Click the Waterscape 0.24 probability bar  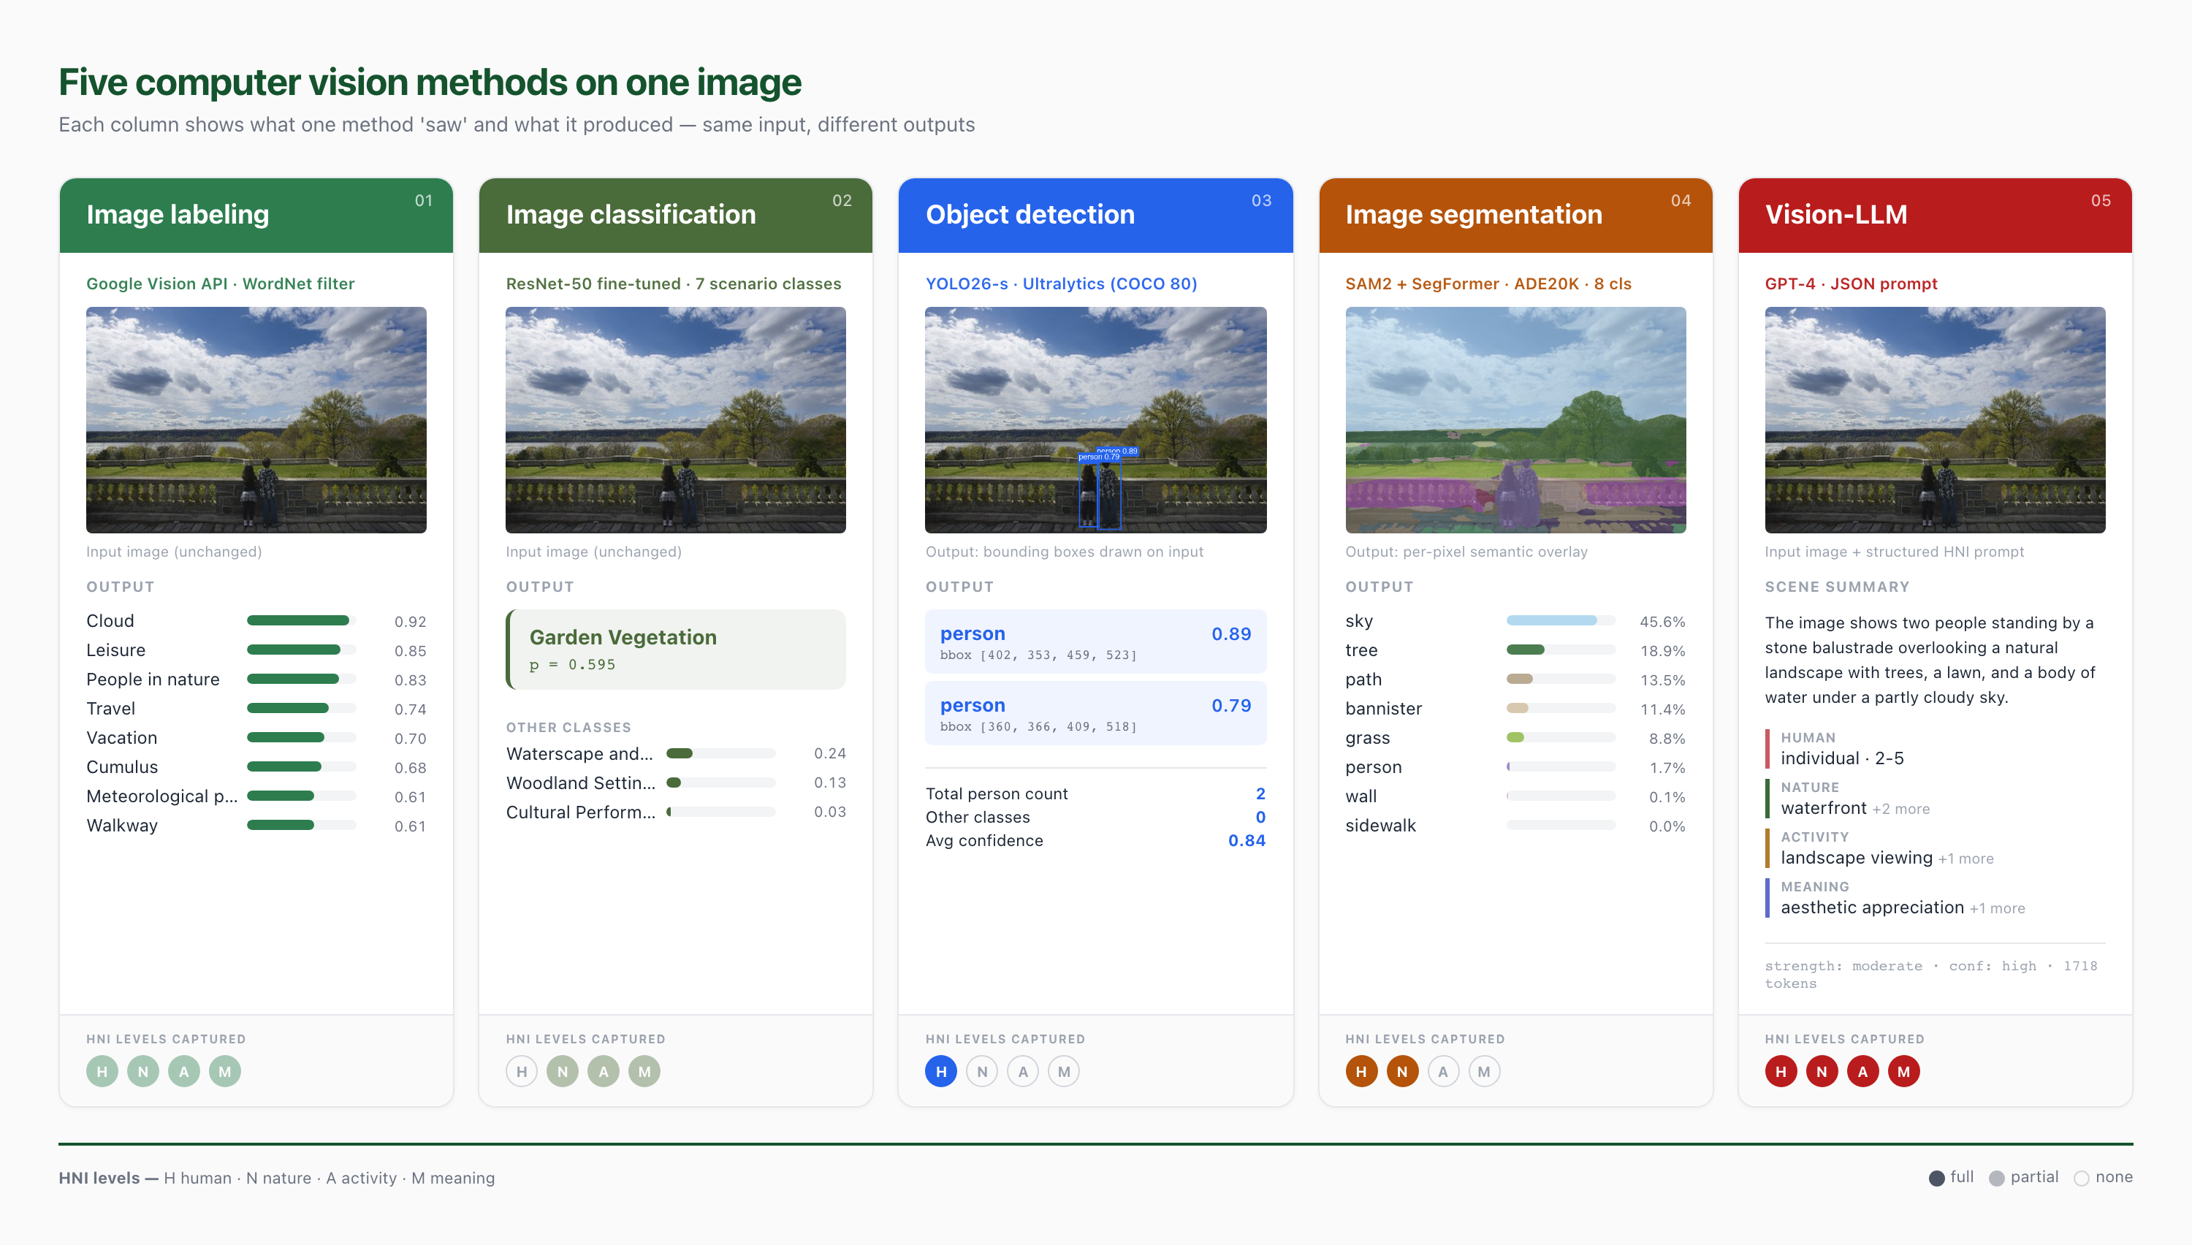[x=720, y=753]
